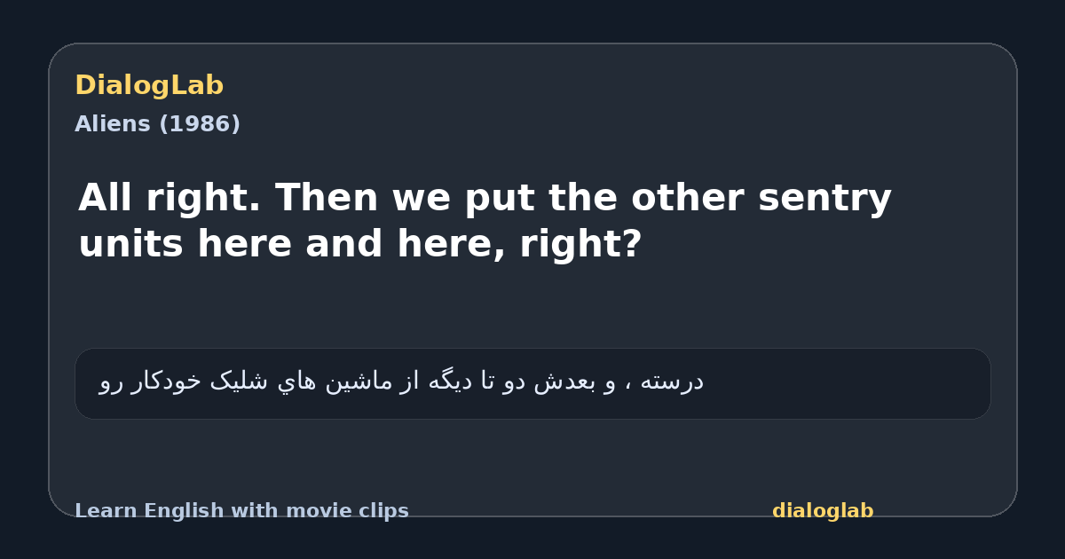Click the word "and" in the quote
The width and height of the screenshot is (1065, 559).
point(343,244)
